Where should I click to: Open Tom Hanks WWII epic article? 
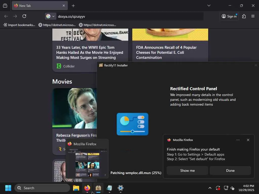pyautogui.click(x=90, y=53)
